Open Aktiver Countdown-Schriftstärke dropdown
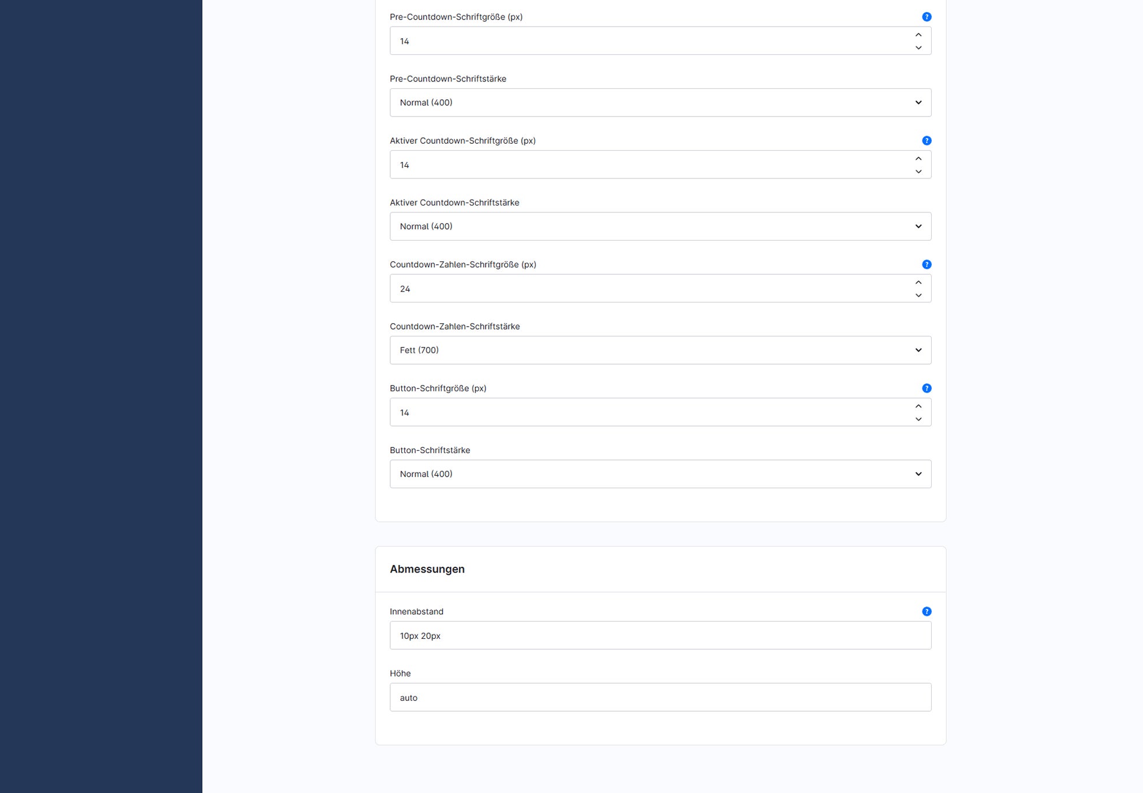This screenshot has height=793, width=1143. coord(660,226)
